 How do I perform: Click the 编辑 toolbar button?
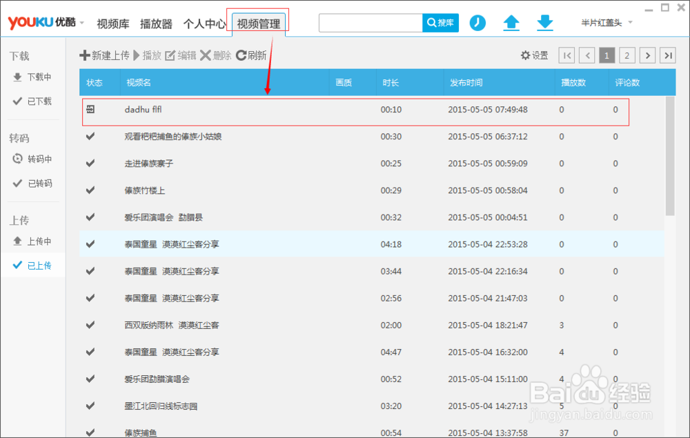[181, 55]
